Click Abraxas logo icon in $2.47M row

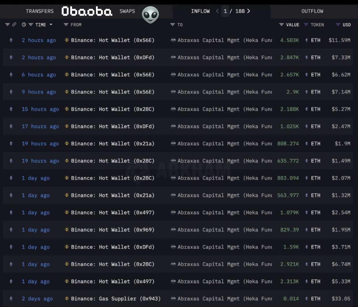(173, 126)
